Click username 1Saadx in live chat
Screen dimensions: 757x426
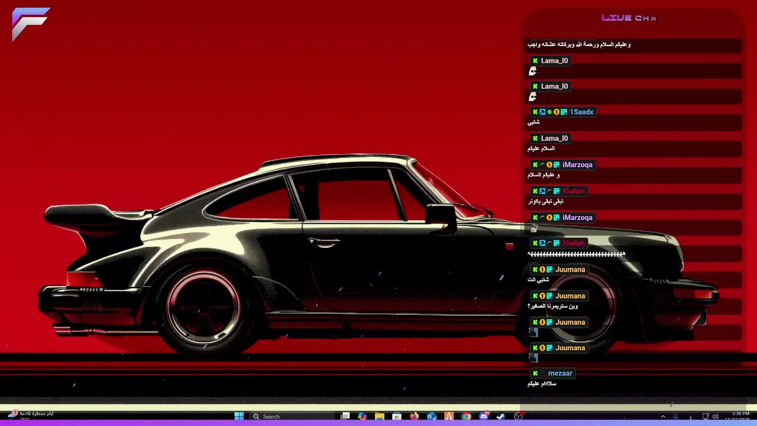581,112
